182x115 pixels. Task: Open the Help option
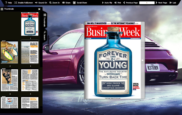coord(8,3)
